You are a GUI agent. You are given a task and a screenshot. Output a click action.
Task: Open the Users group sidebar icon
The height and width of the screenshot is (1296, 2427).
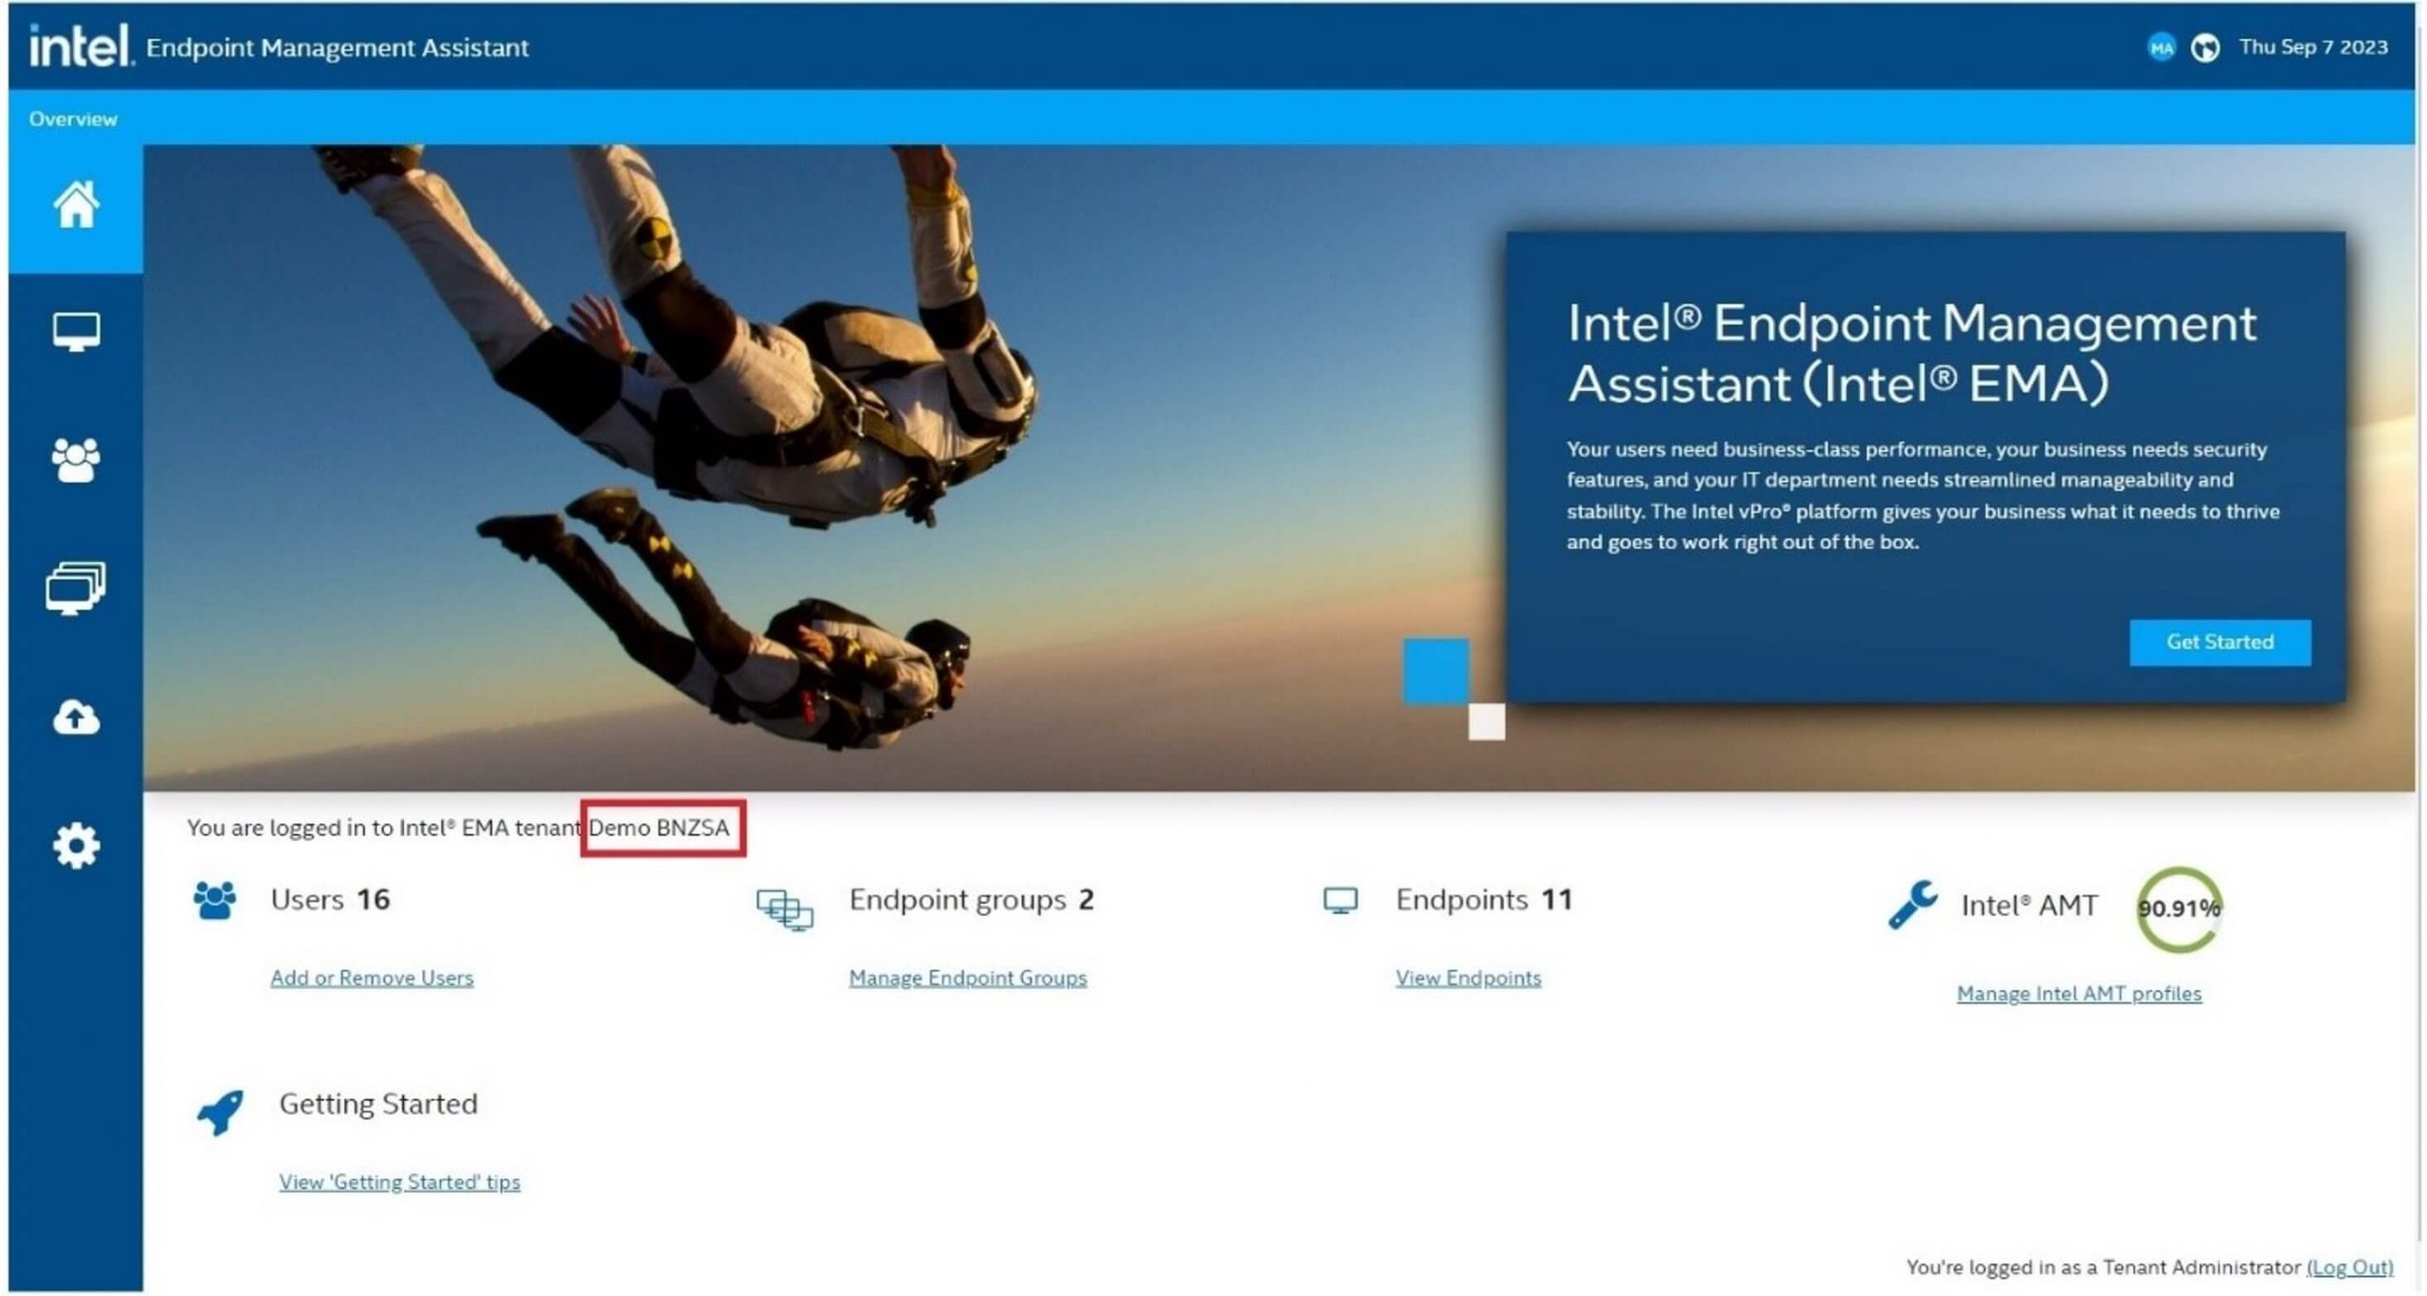(76, 461)
